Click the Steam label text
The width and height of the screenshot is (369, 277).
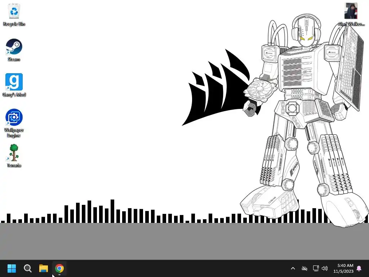(14, 59)
